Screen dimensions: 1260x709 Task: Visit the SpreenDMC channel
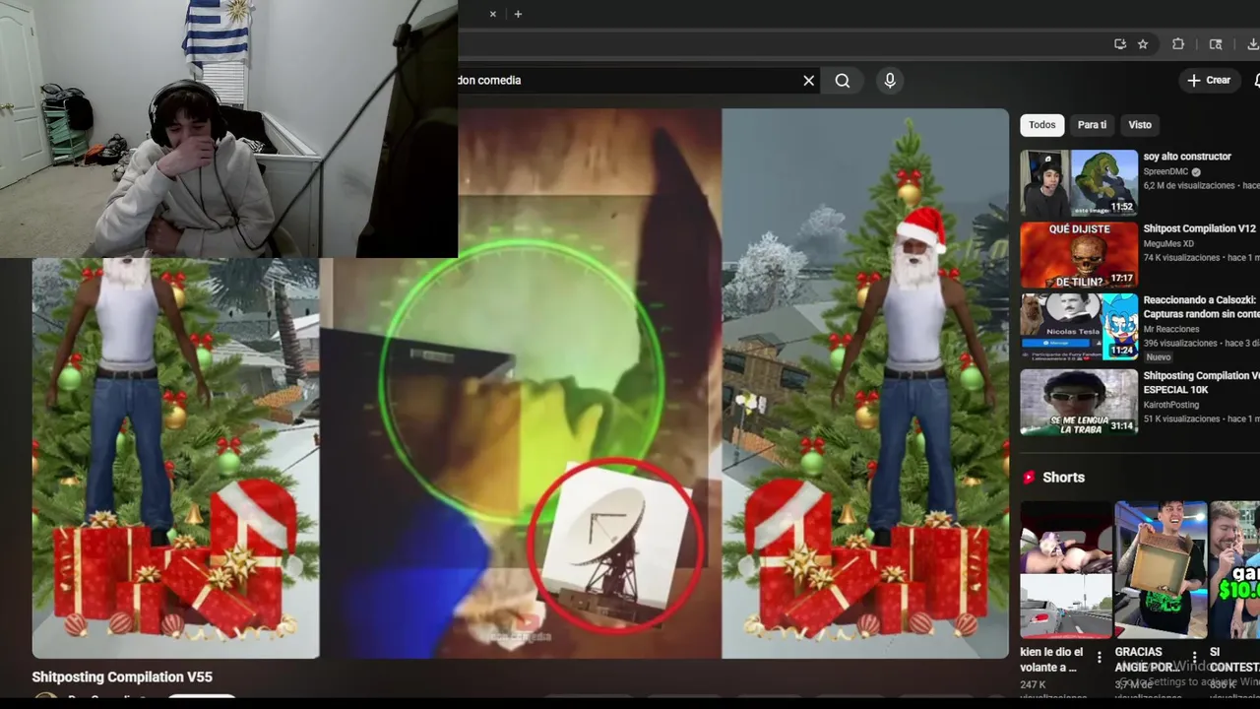pyautogui.click(x=1165, y=171)
